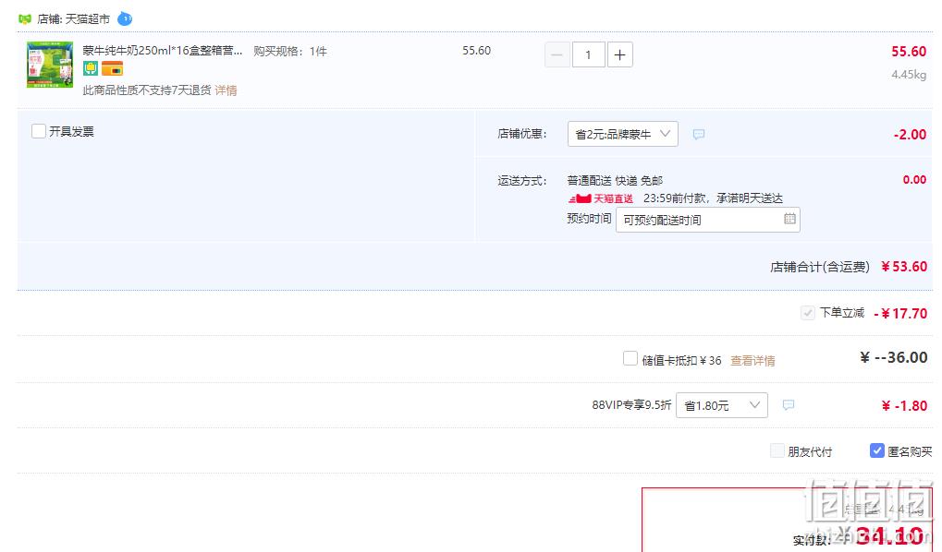Check the 朋友代付 checkbox

coord(777,450)
